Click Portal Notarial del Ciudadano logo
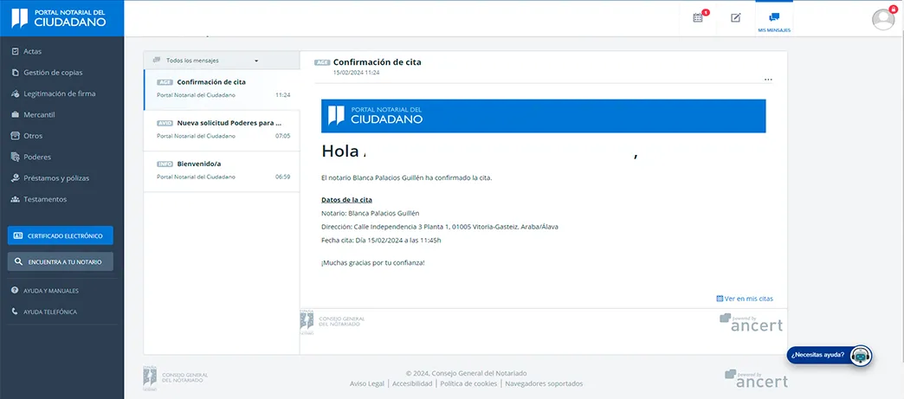The width and height of the screenshot is (904, 399). click(61, 18)
